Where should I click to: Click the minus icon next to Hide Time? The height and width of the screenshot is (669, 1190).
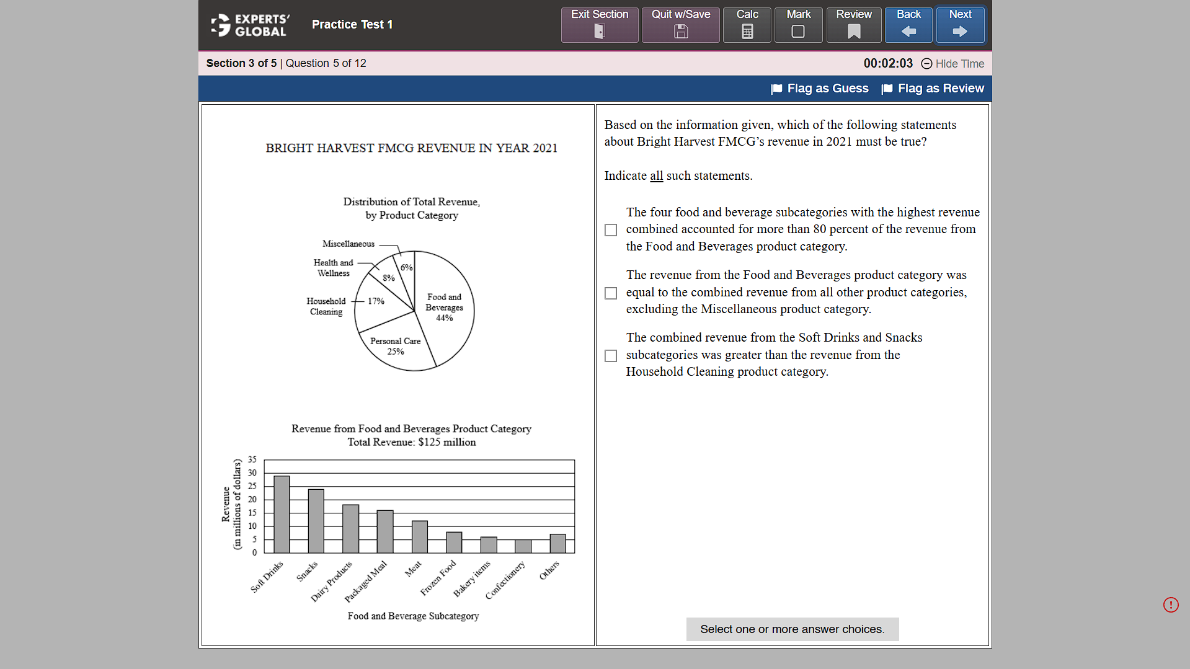pos(926,64)
